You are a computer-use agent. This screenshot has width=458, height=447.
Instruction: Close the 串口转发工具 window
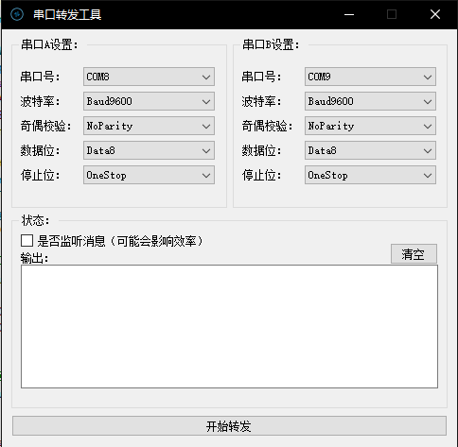(x=435, y=14)
